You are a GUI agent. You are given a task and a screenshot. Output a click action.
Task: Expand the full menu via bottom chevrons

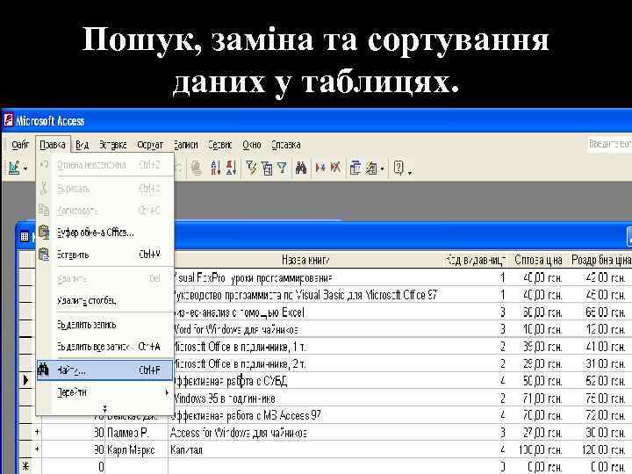point(104,409)
